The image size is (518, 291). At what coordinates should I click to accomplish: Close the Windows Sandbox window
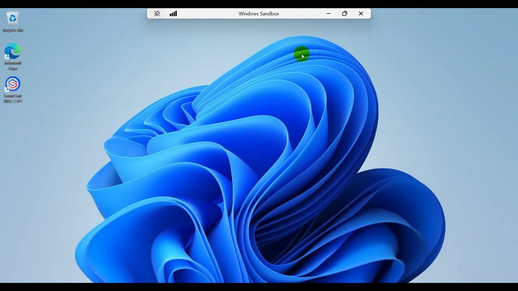pos(361,14)
